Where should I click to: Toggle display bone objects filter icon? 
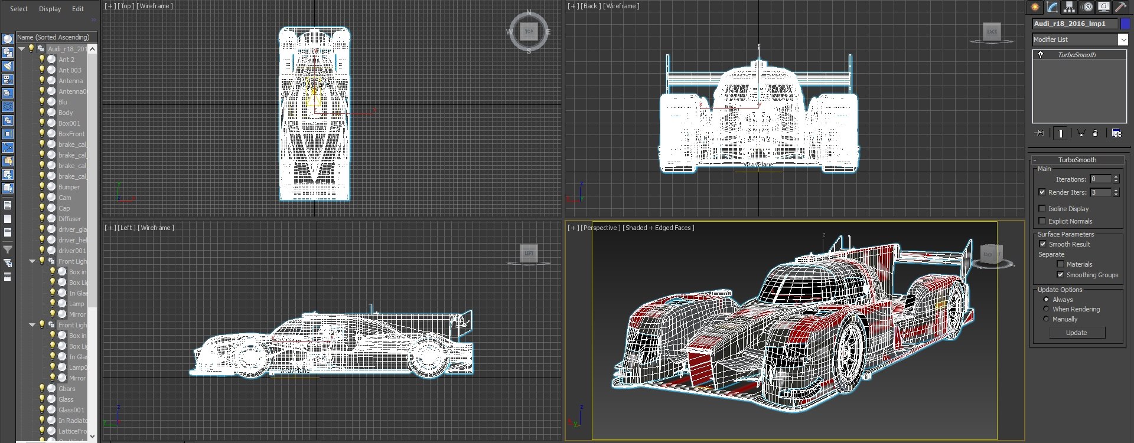[x=8, y=147]
